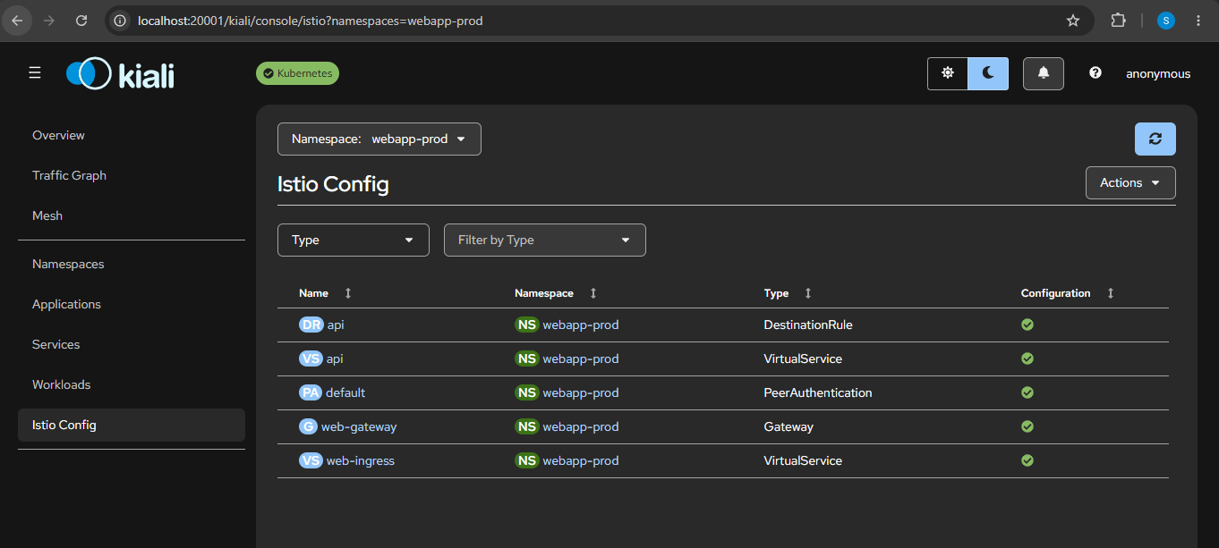Image resolution: width=1219 pixels, height=548 pixels.
Task: Sort by Name column arrows
Action: [348, 293]
